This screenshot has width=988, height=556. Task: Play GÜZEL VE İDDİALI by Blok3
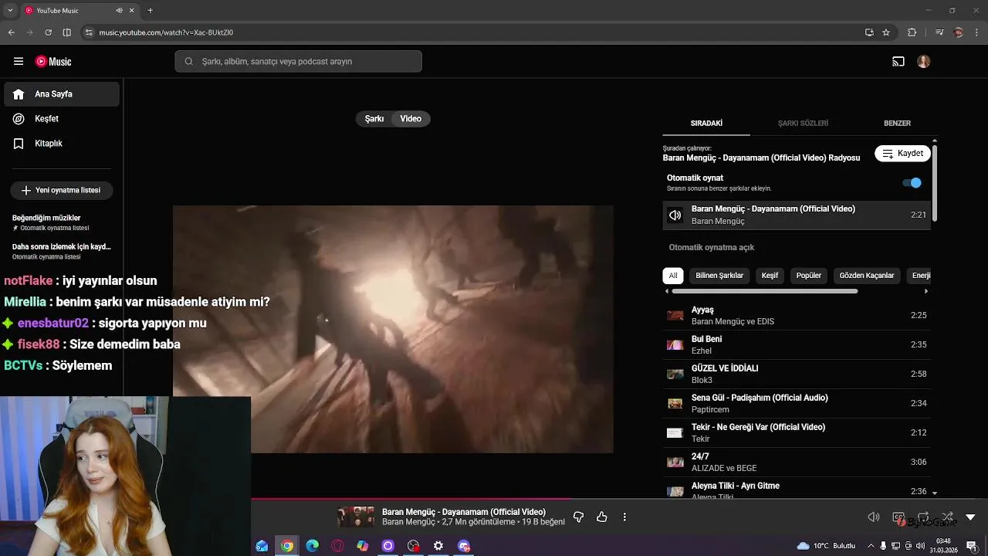[797, 374]
